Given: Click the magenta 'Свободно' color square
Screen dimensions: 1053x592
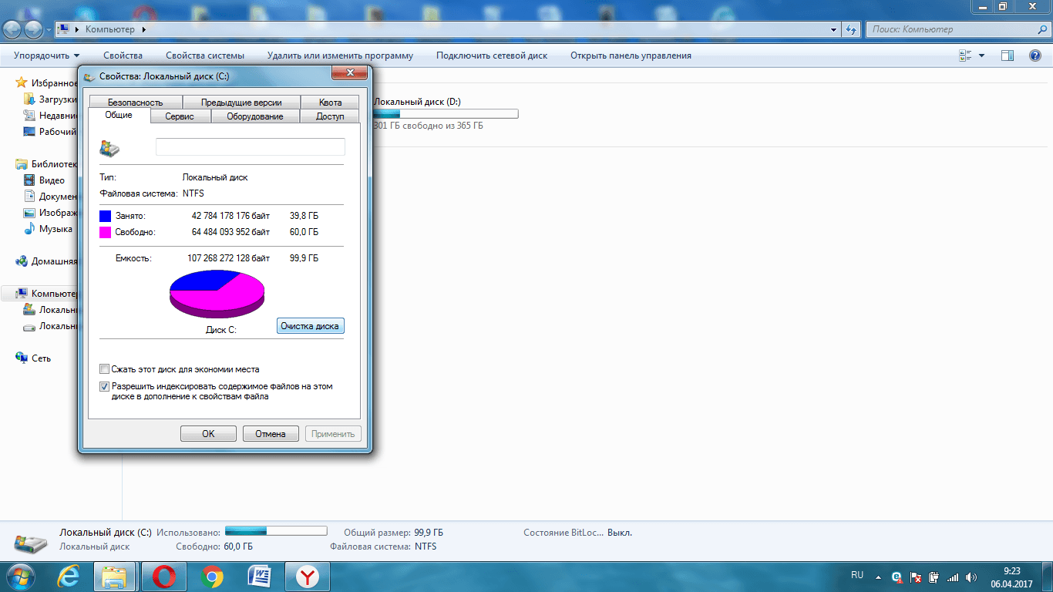Looking at the screenshot, I should pos(106,232).
